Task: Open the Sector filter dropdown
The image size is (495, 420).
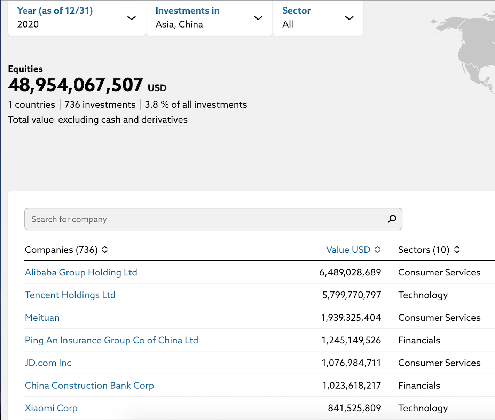Action: 349,18
